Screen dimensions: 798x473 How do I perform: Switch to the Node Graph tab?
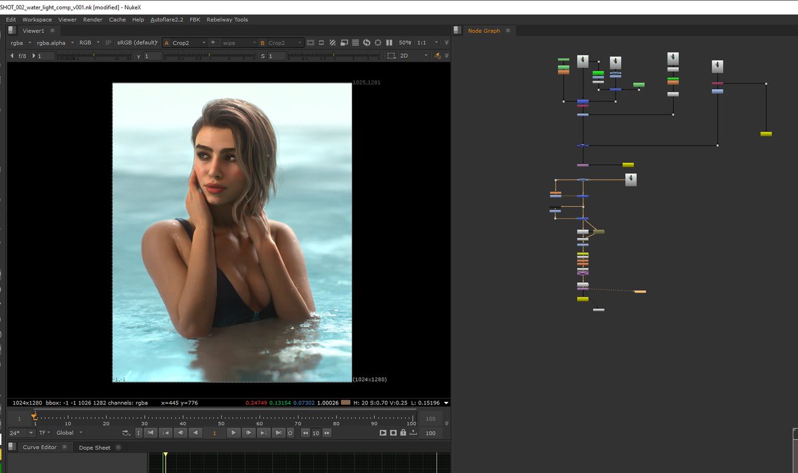tap(483, 31)
